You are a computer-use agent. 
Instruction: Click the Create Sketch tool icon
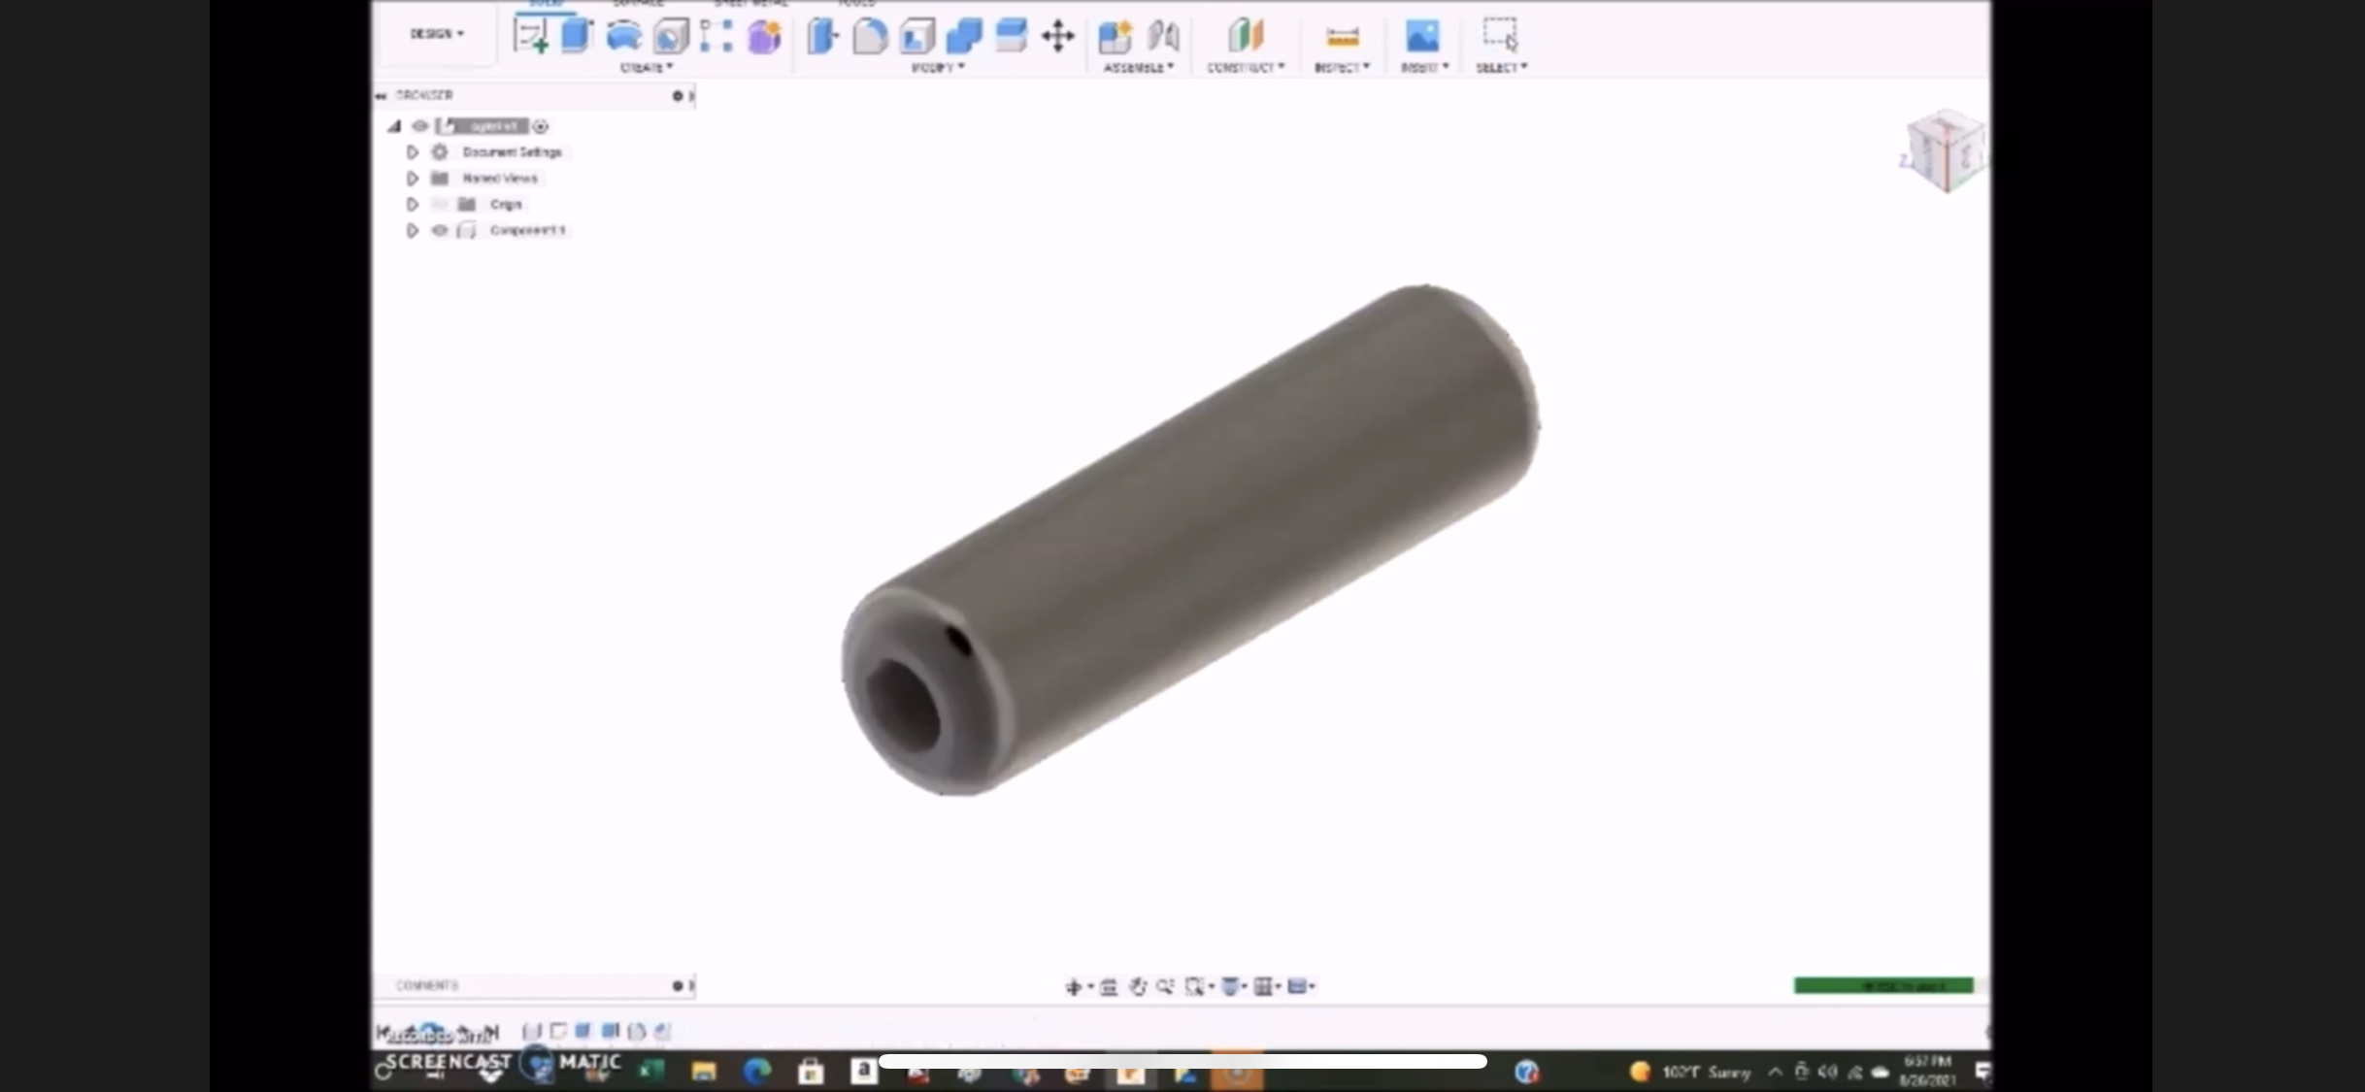pos(530,37)
